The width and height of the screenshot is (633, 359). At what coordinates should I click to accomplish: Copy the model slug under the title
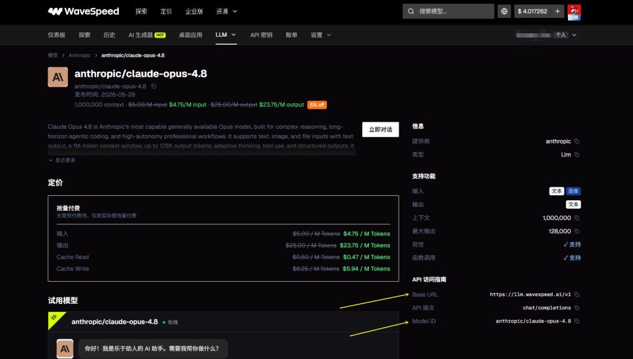tap(153, 87)
